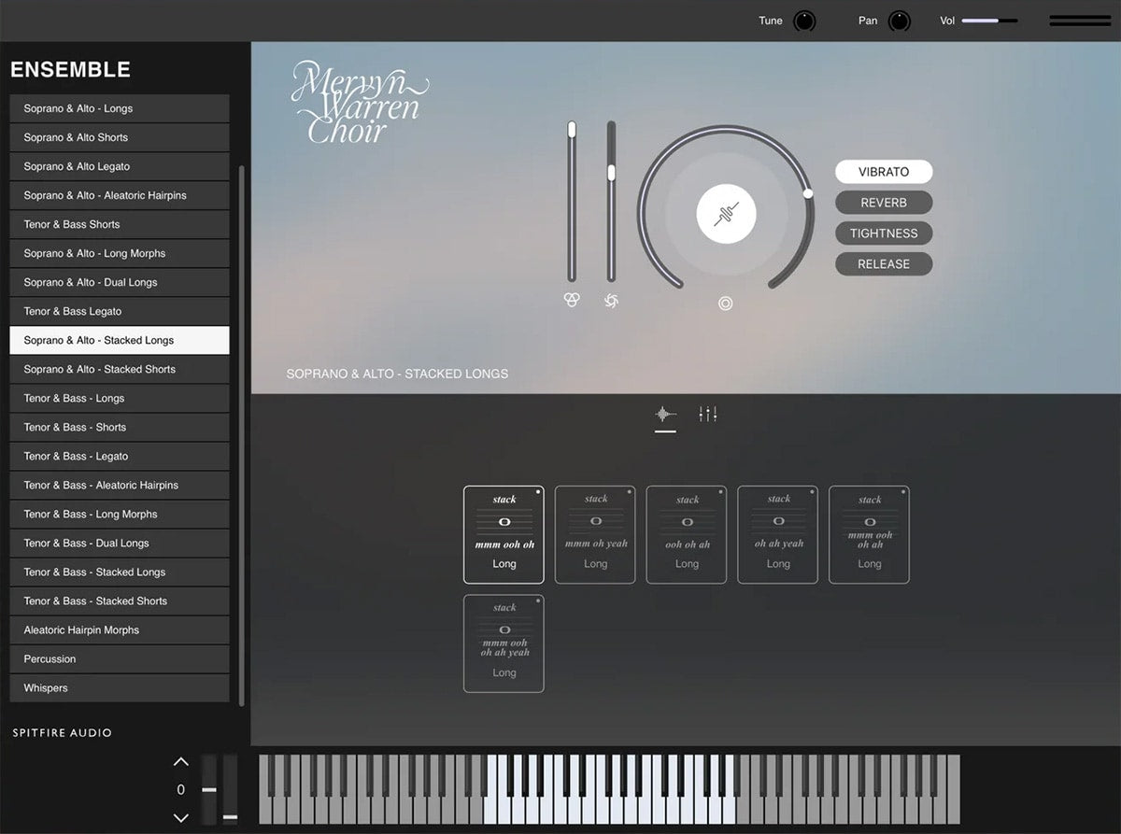Switch to the articulations waveform view icon
Viewport: 1121px width, 834px height.
665,414
